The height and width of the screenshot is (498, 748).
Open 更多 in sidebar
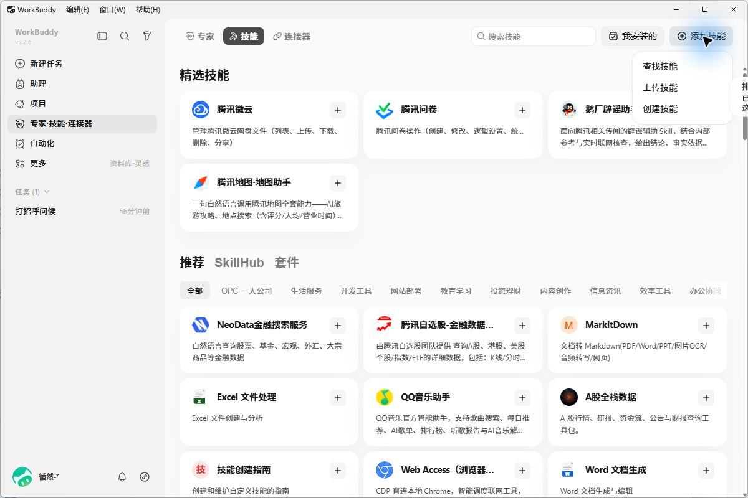click(x=39, y=163)
